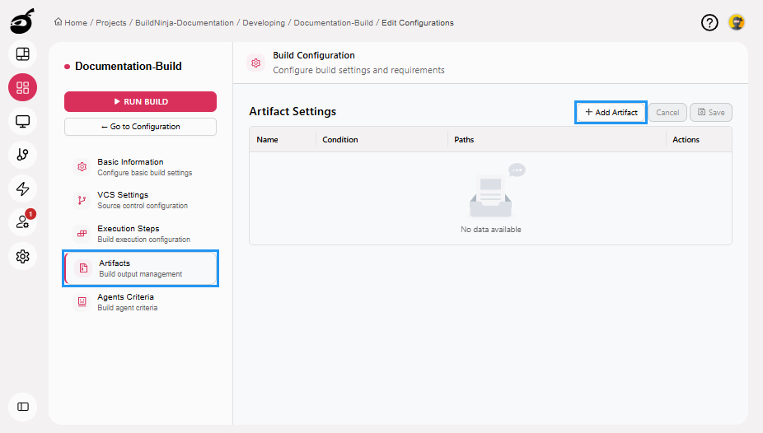
Task: Click the BuildNinja logo icon
Action: 22,21
